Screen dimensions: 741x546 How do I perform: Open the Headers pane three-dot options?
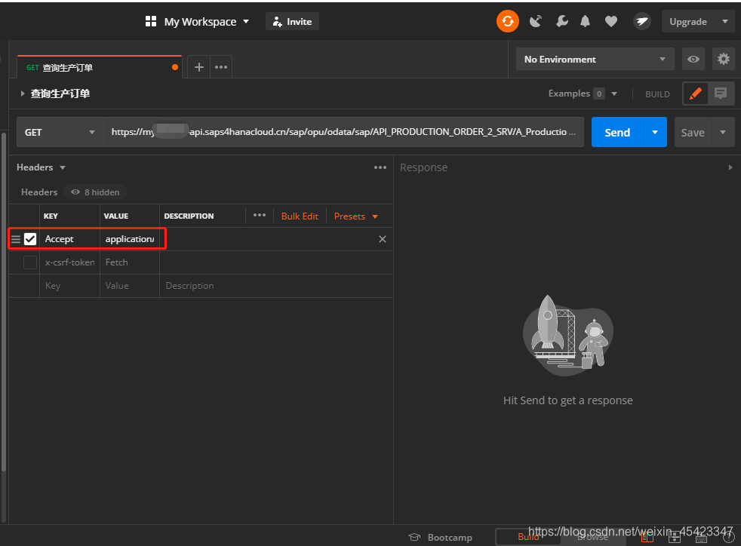(380, 167)
